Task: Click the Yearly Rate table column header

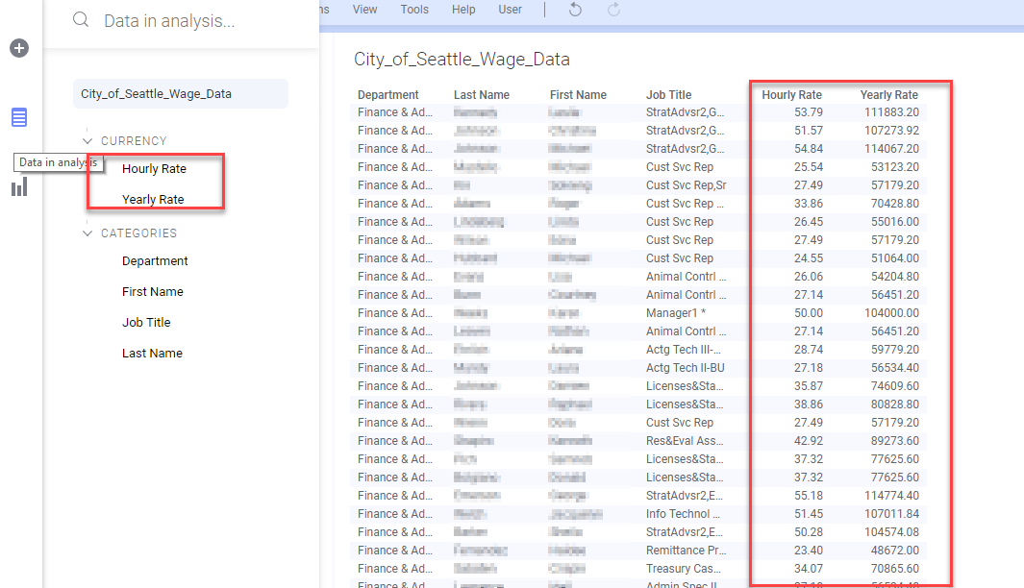Action: coord(888,95)
